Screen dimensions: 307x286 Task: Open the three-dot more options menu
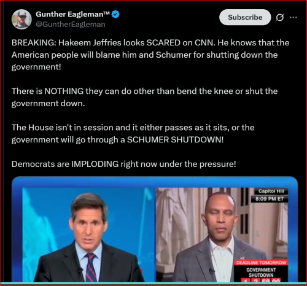click(293, 17)
